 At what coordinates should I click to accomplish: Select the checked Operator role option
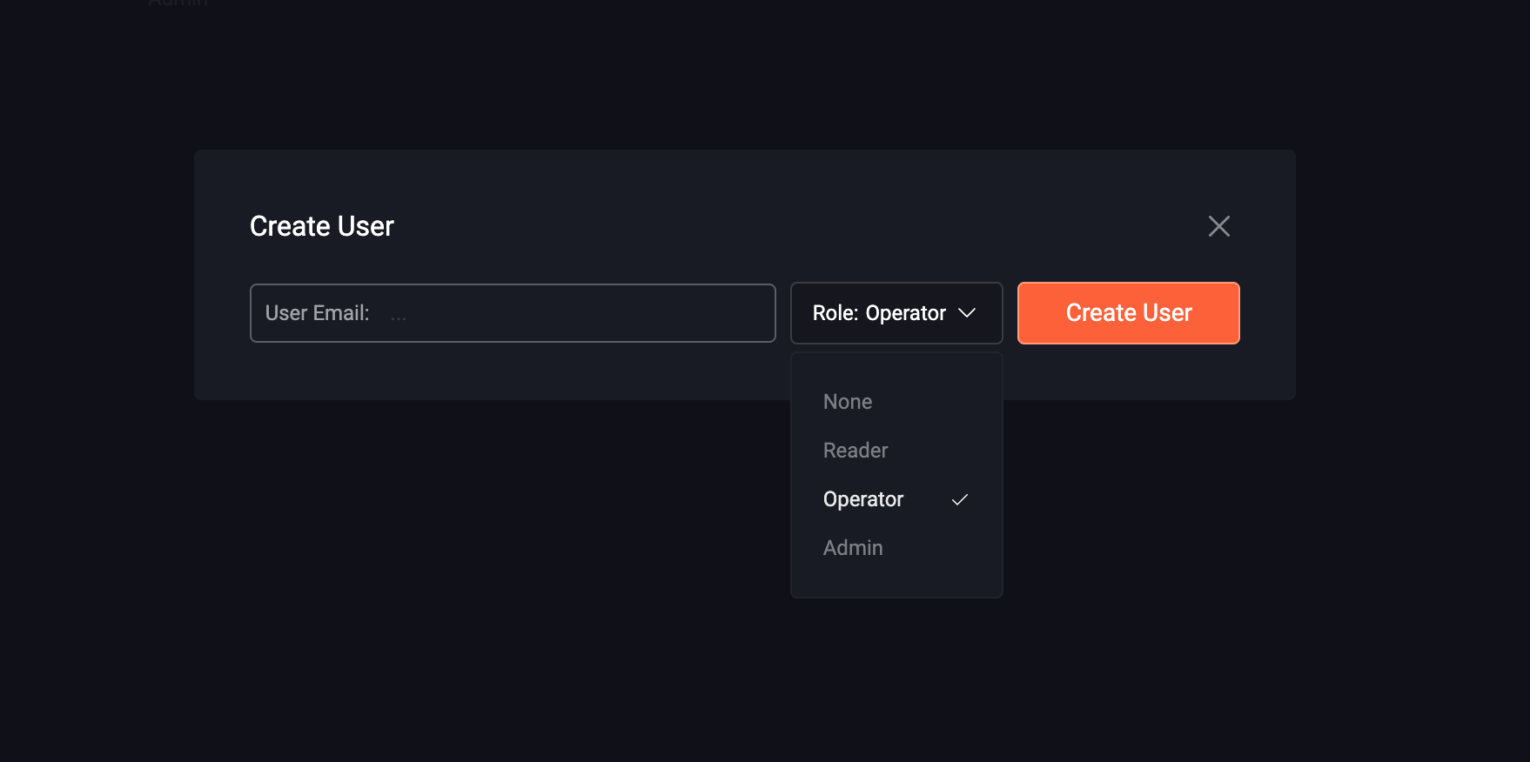coord(863,499)
